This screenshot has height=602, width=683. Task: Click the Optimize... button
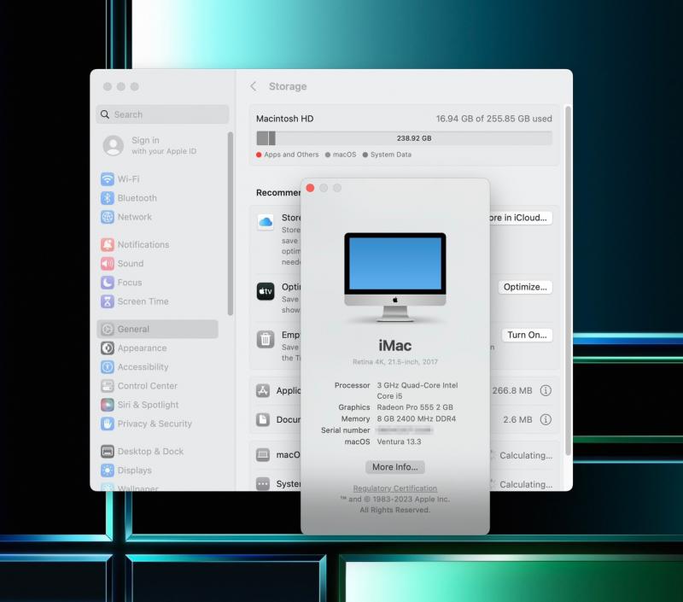click(x=525, y=287)
